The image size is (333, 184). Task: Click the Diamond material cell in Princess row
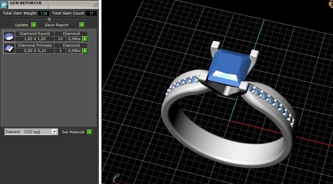pyautogui.click(x=71, y=45)
